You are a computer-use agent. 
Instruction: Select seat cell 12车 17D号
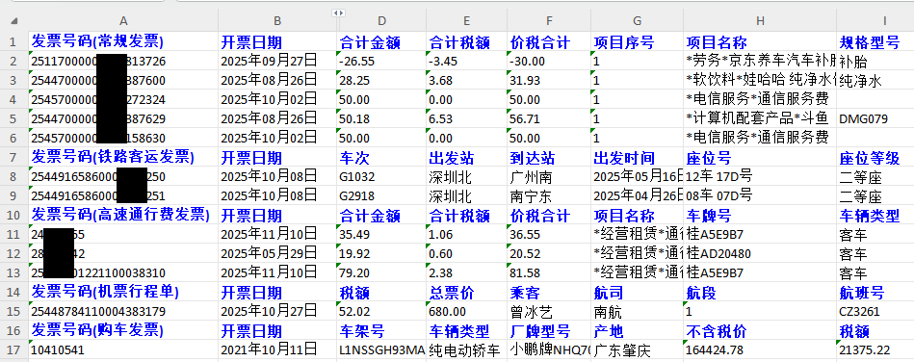760,176
